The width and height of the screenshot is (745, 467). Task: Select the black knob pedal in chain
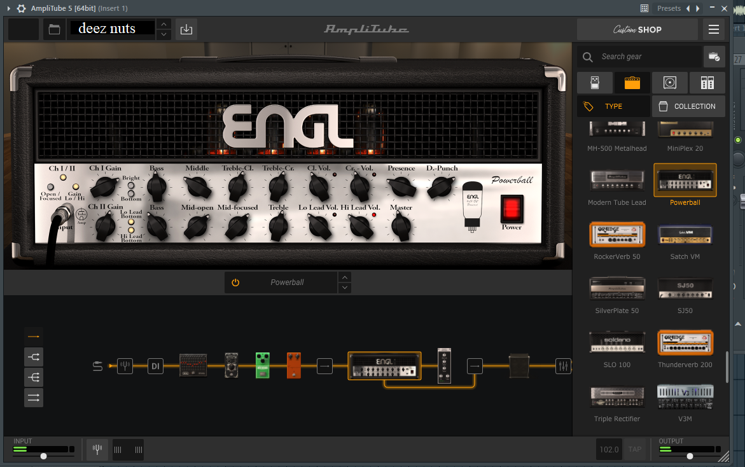232,365
